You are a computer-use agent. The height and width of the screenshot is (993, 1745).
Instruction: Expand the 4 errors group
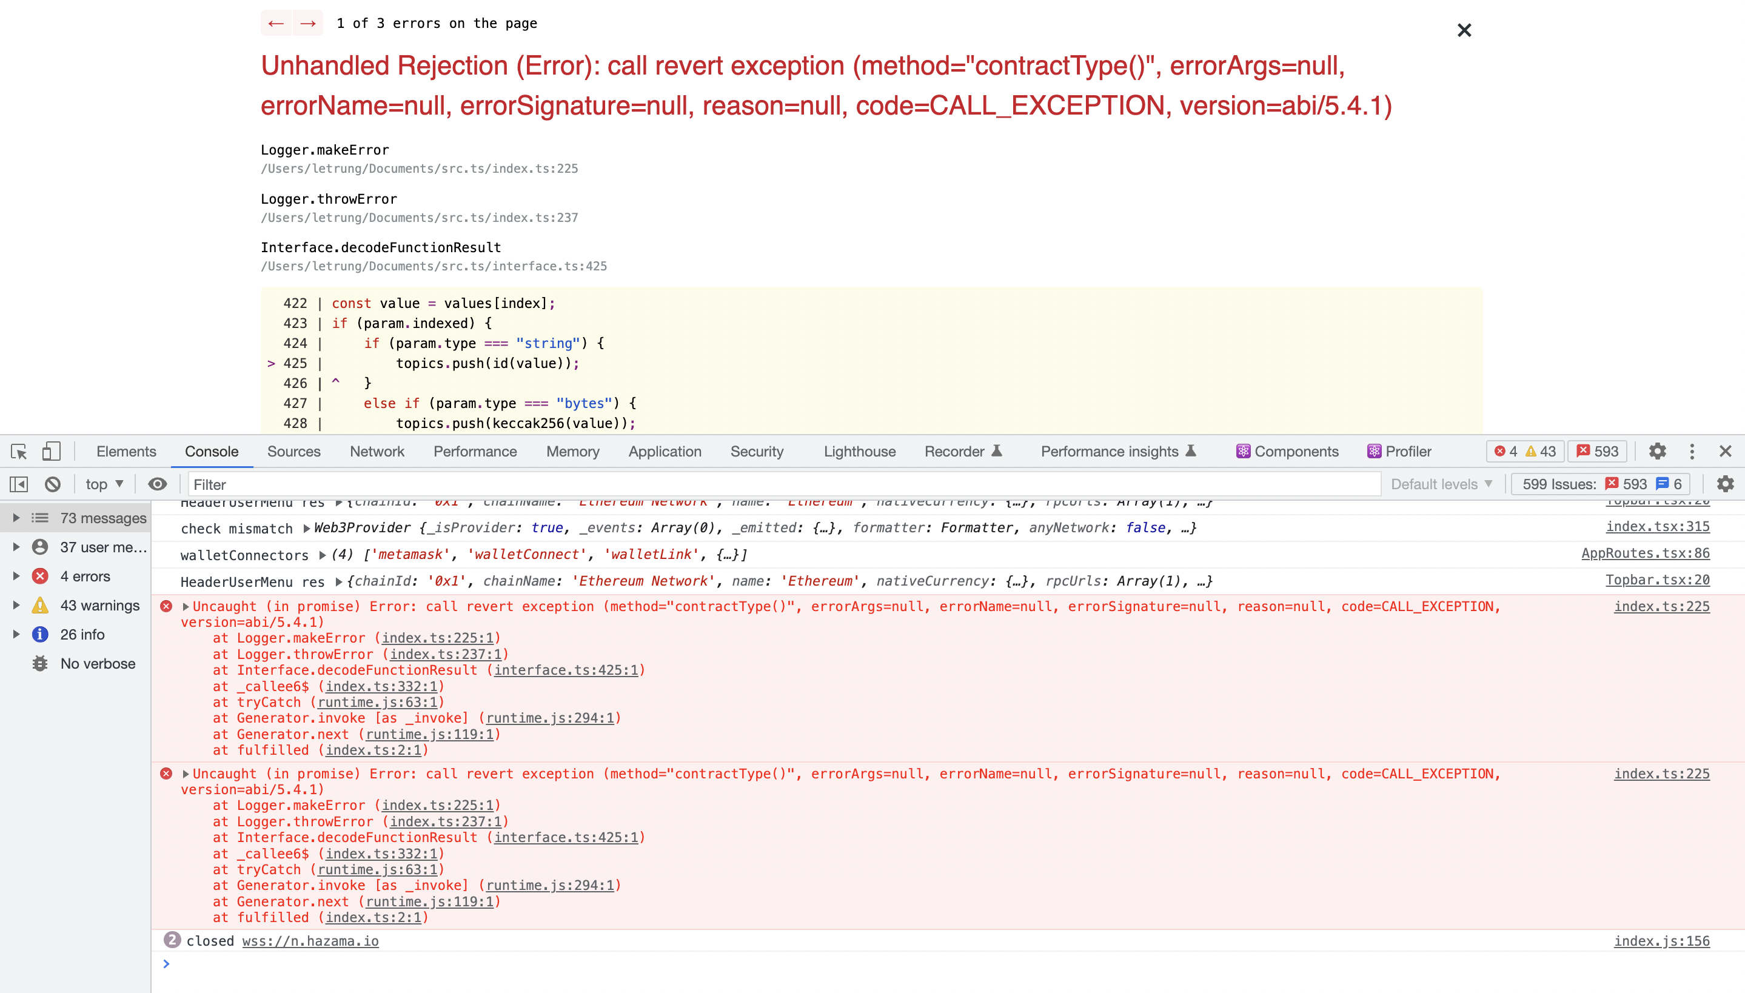pos(16,577)
